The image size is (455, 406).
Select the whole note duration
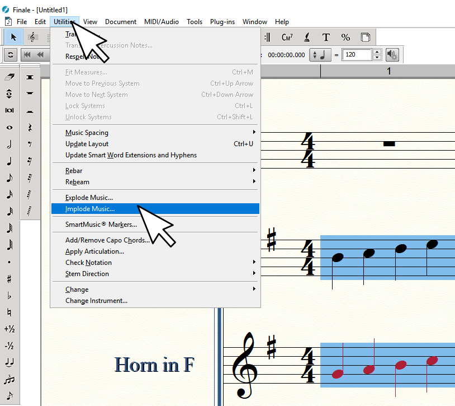pyautogui.click(x=9, y=128)
